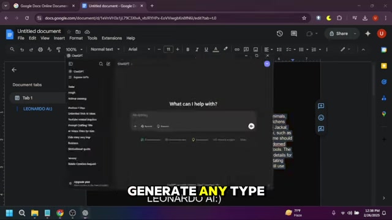Open the Extensions menu

tap(111, 38)
